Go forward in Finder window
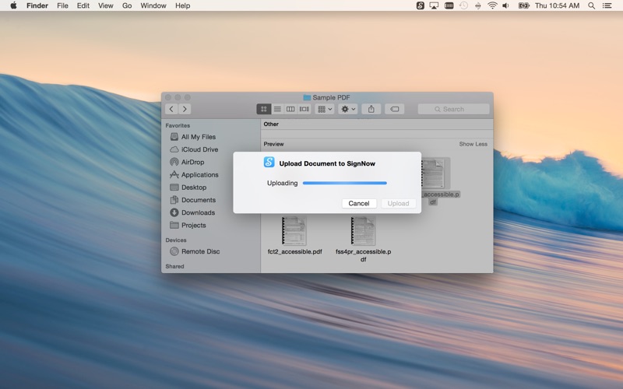The width and height of the screenshot is (623, 389). (x=185, y=109)
